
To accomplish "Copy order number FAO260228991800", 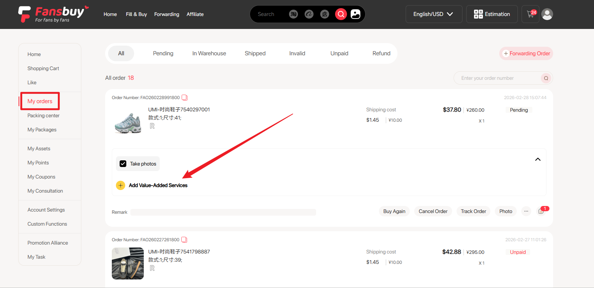I will [185, 98].
